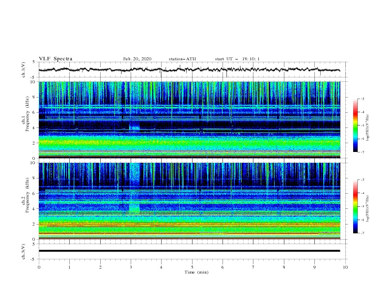Click the "log(PSD)(V²/Hz)" label beside ch.2 colorbar

tap(368, 208)
